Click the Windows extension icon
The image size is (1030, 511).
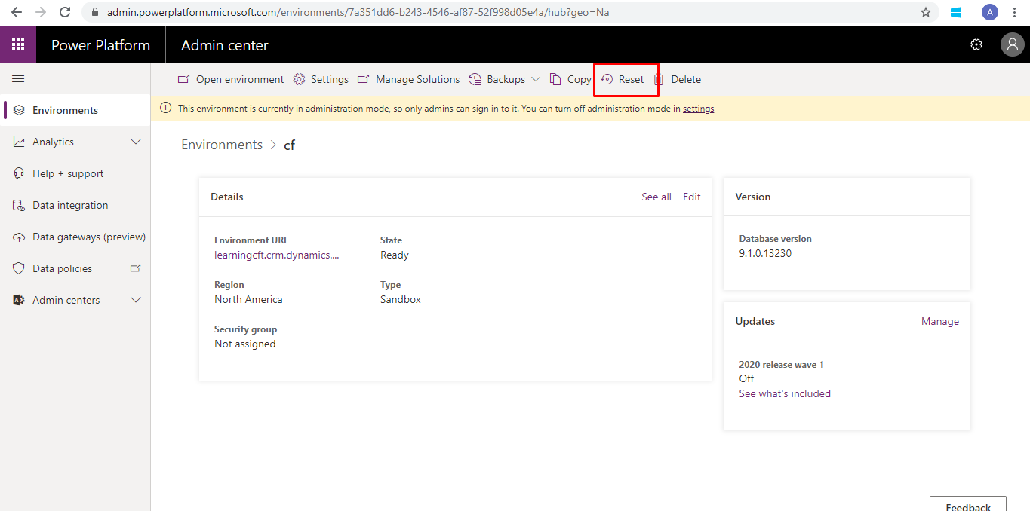pyautogui.click(x=956, y=12)
